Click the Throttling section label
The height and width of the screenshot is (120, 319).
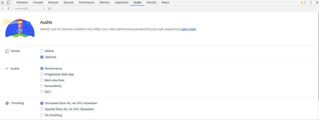point(17,103)
